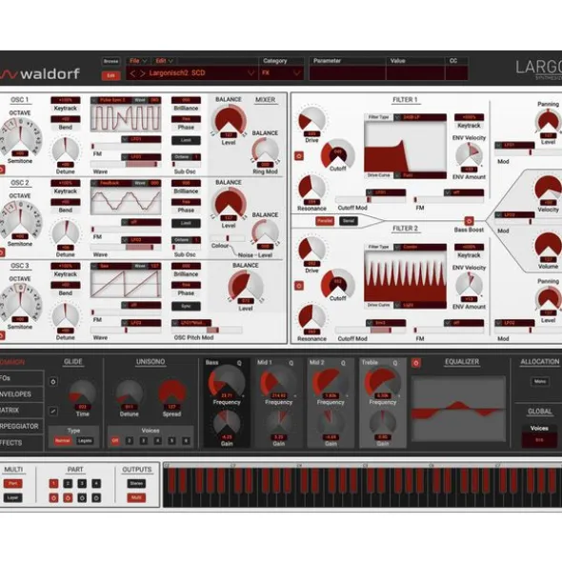Select Legato glide type

coord(85,440)
